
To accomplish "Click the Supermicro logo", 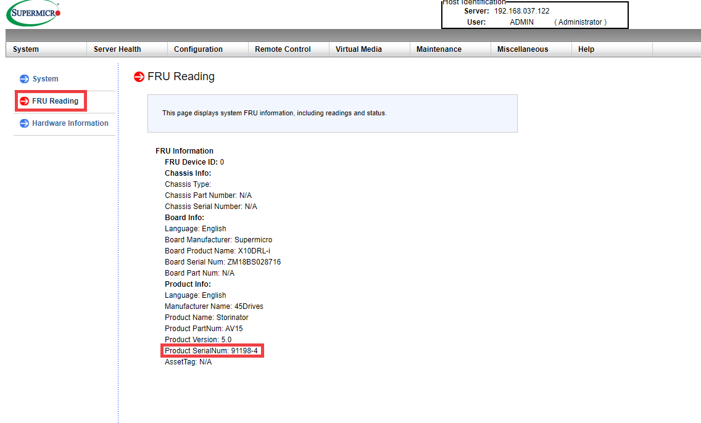I will coord(33,14).
